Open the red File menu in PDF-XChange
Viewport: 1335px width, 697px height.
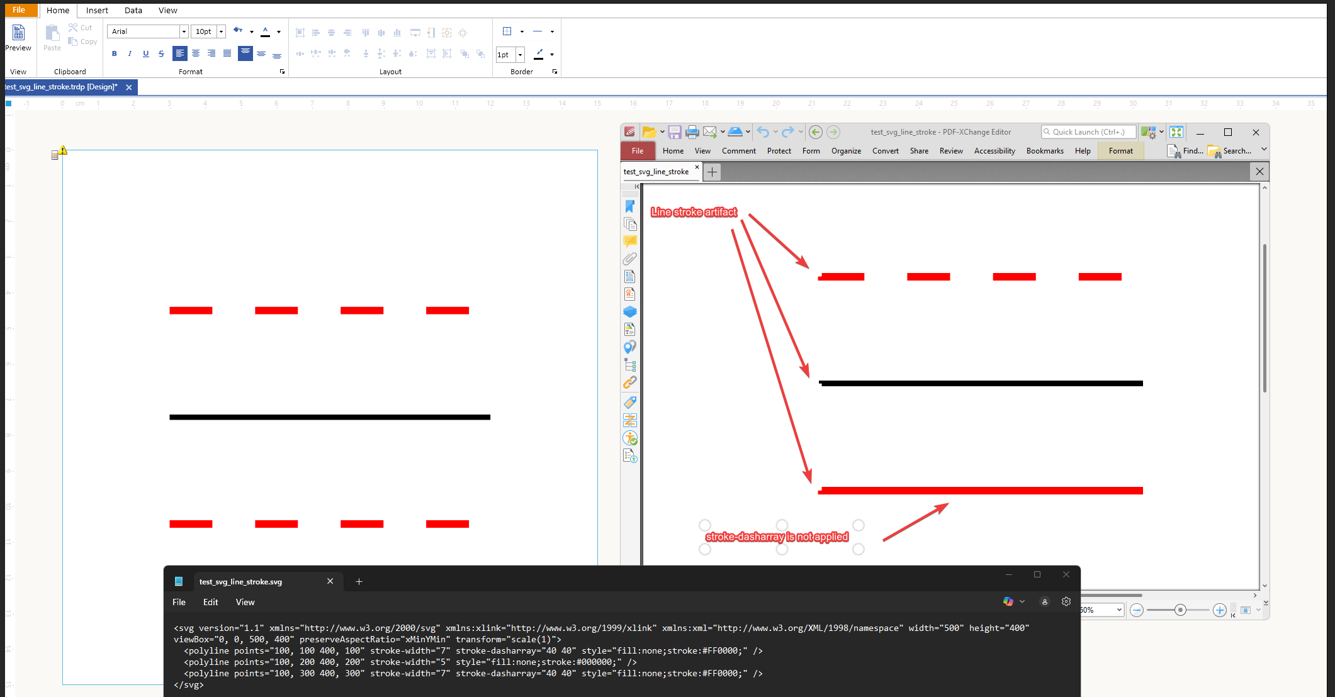(x=638, y=151)
